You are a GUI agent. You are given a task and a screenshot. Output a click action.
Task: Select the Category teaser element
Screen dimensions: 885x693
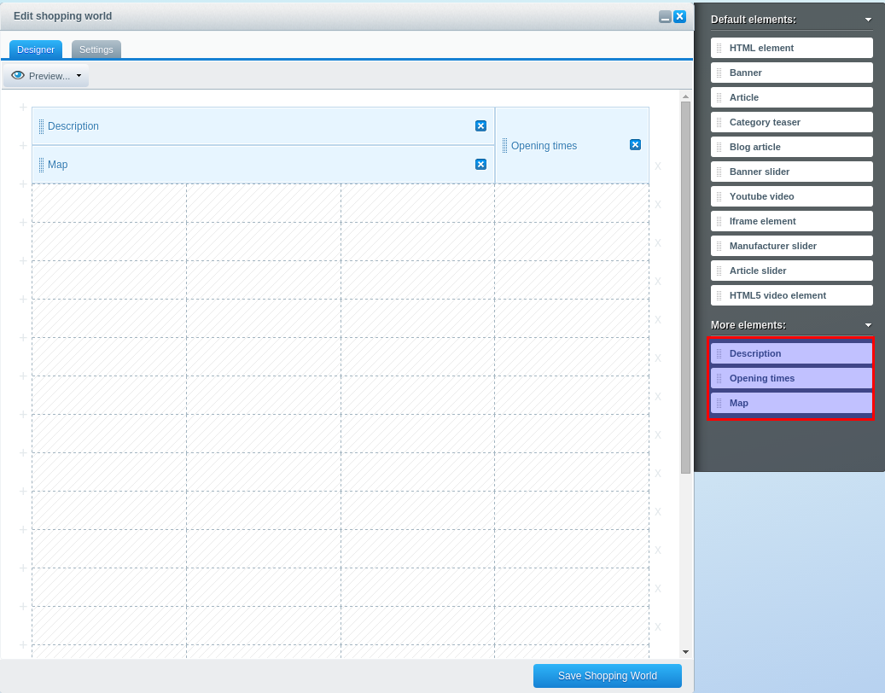791,122
